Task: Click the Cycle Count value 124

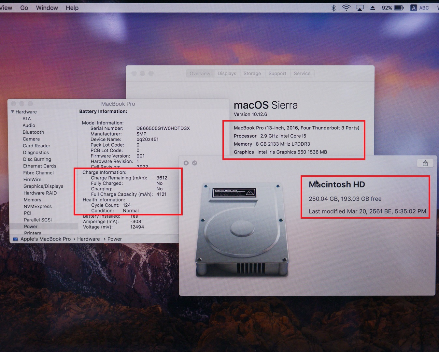Action: pyautogui.click(x=127, y=205)
